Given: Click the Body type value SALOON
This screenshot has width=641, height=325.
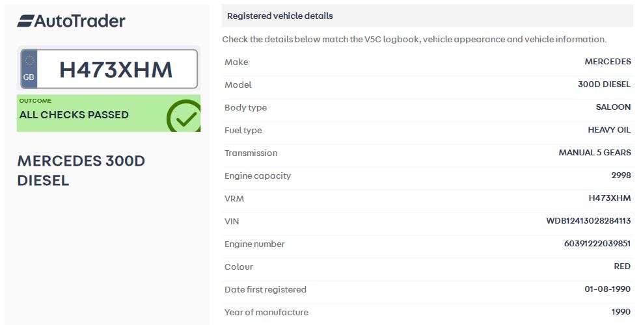Looking at the screenshot, I should 613,107.
